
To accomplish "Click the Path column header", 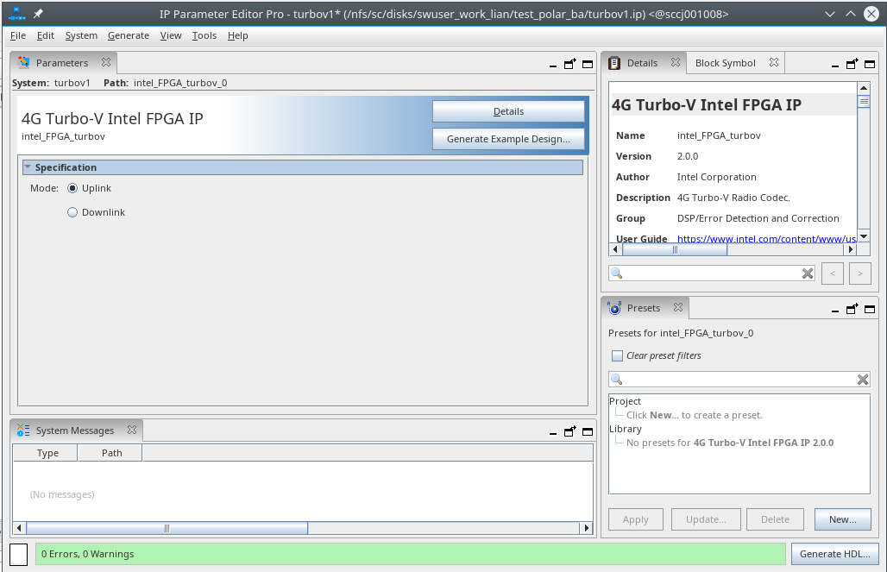I will (111, 453).
